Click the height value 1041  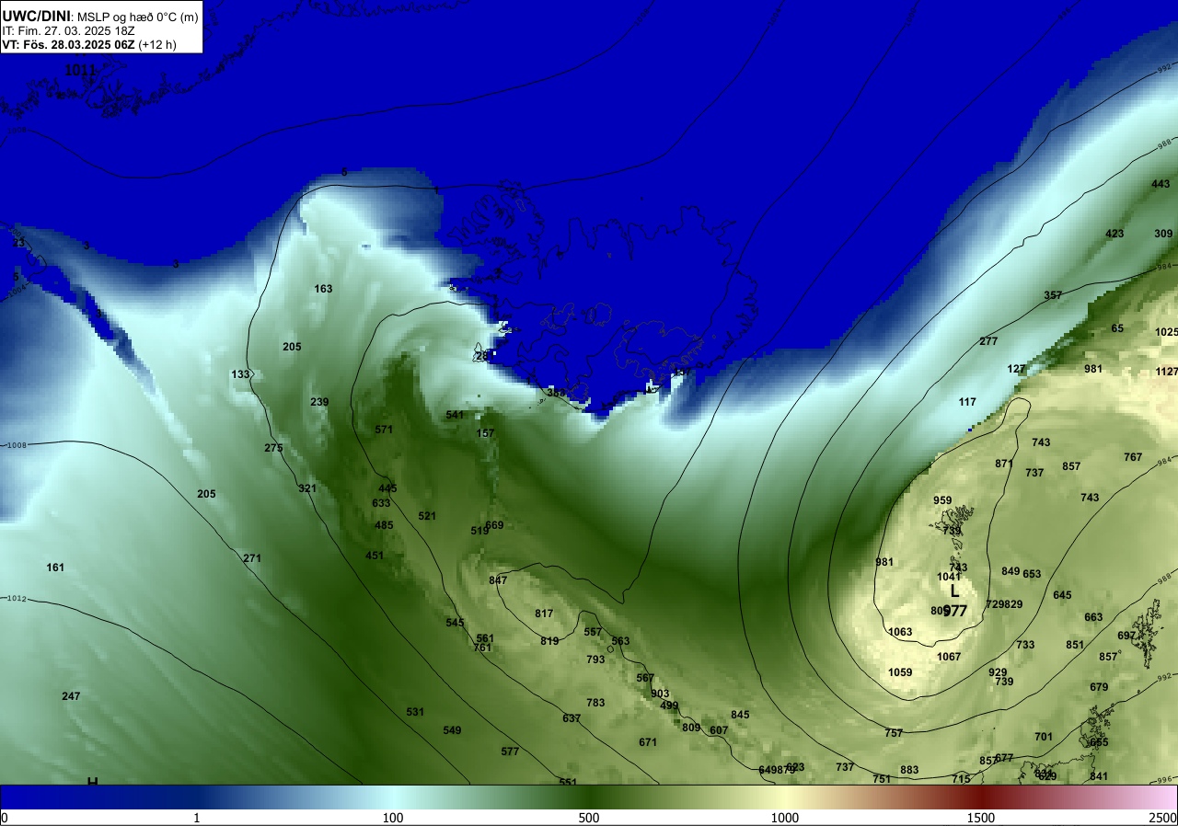(949, 577)
